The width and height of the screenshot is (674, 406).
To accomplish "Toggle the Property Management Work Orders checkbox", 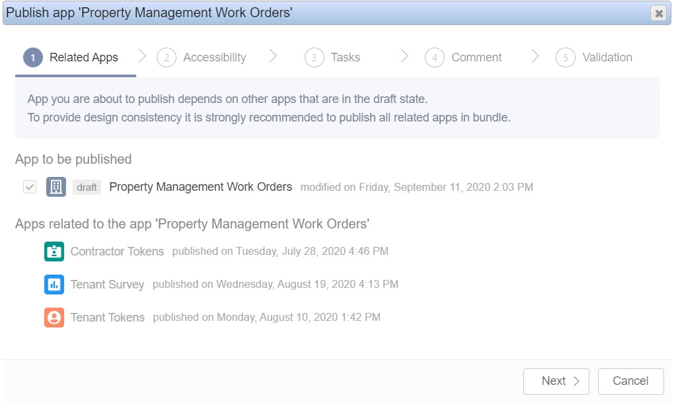I will point(30,187).
